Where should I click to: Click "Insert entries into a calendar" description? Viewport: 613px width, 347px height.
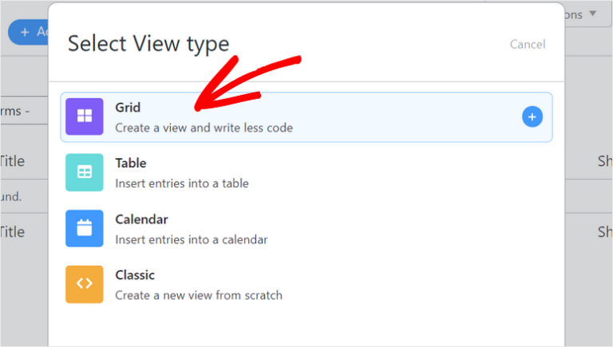tap(191, 239)
